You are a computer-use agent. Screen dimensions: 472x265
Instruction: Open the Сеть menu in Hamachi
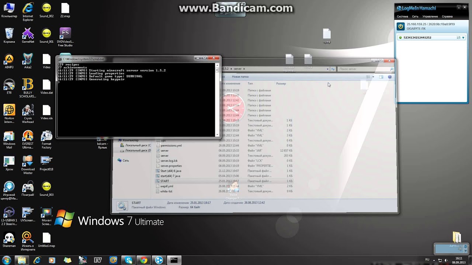click(x=415, y=17)
